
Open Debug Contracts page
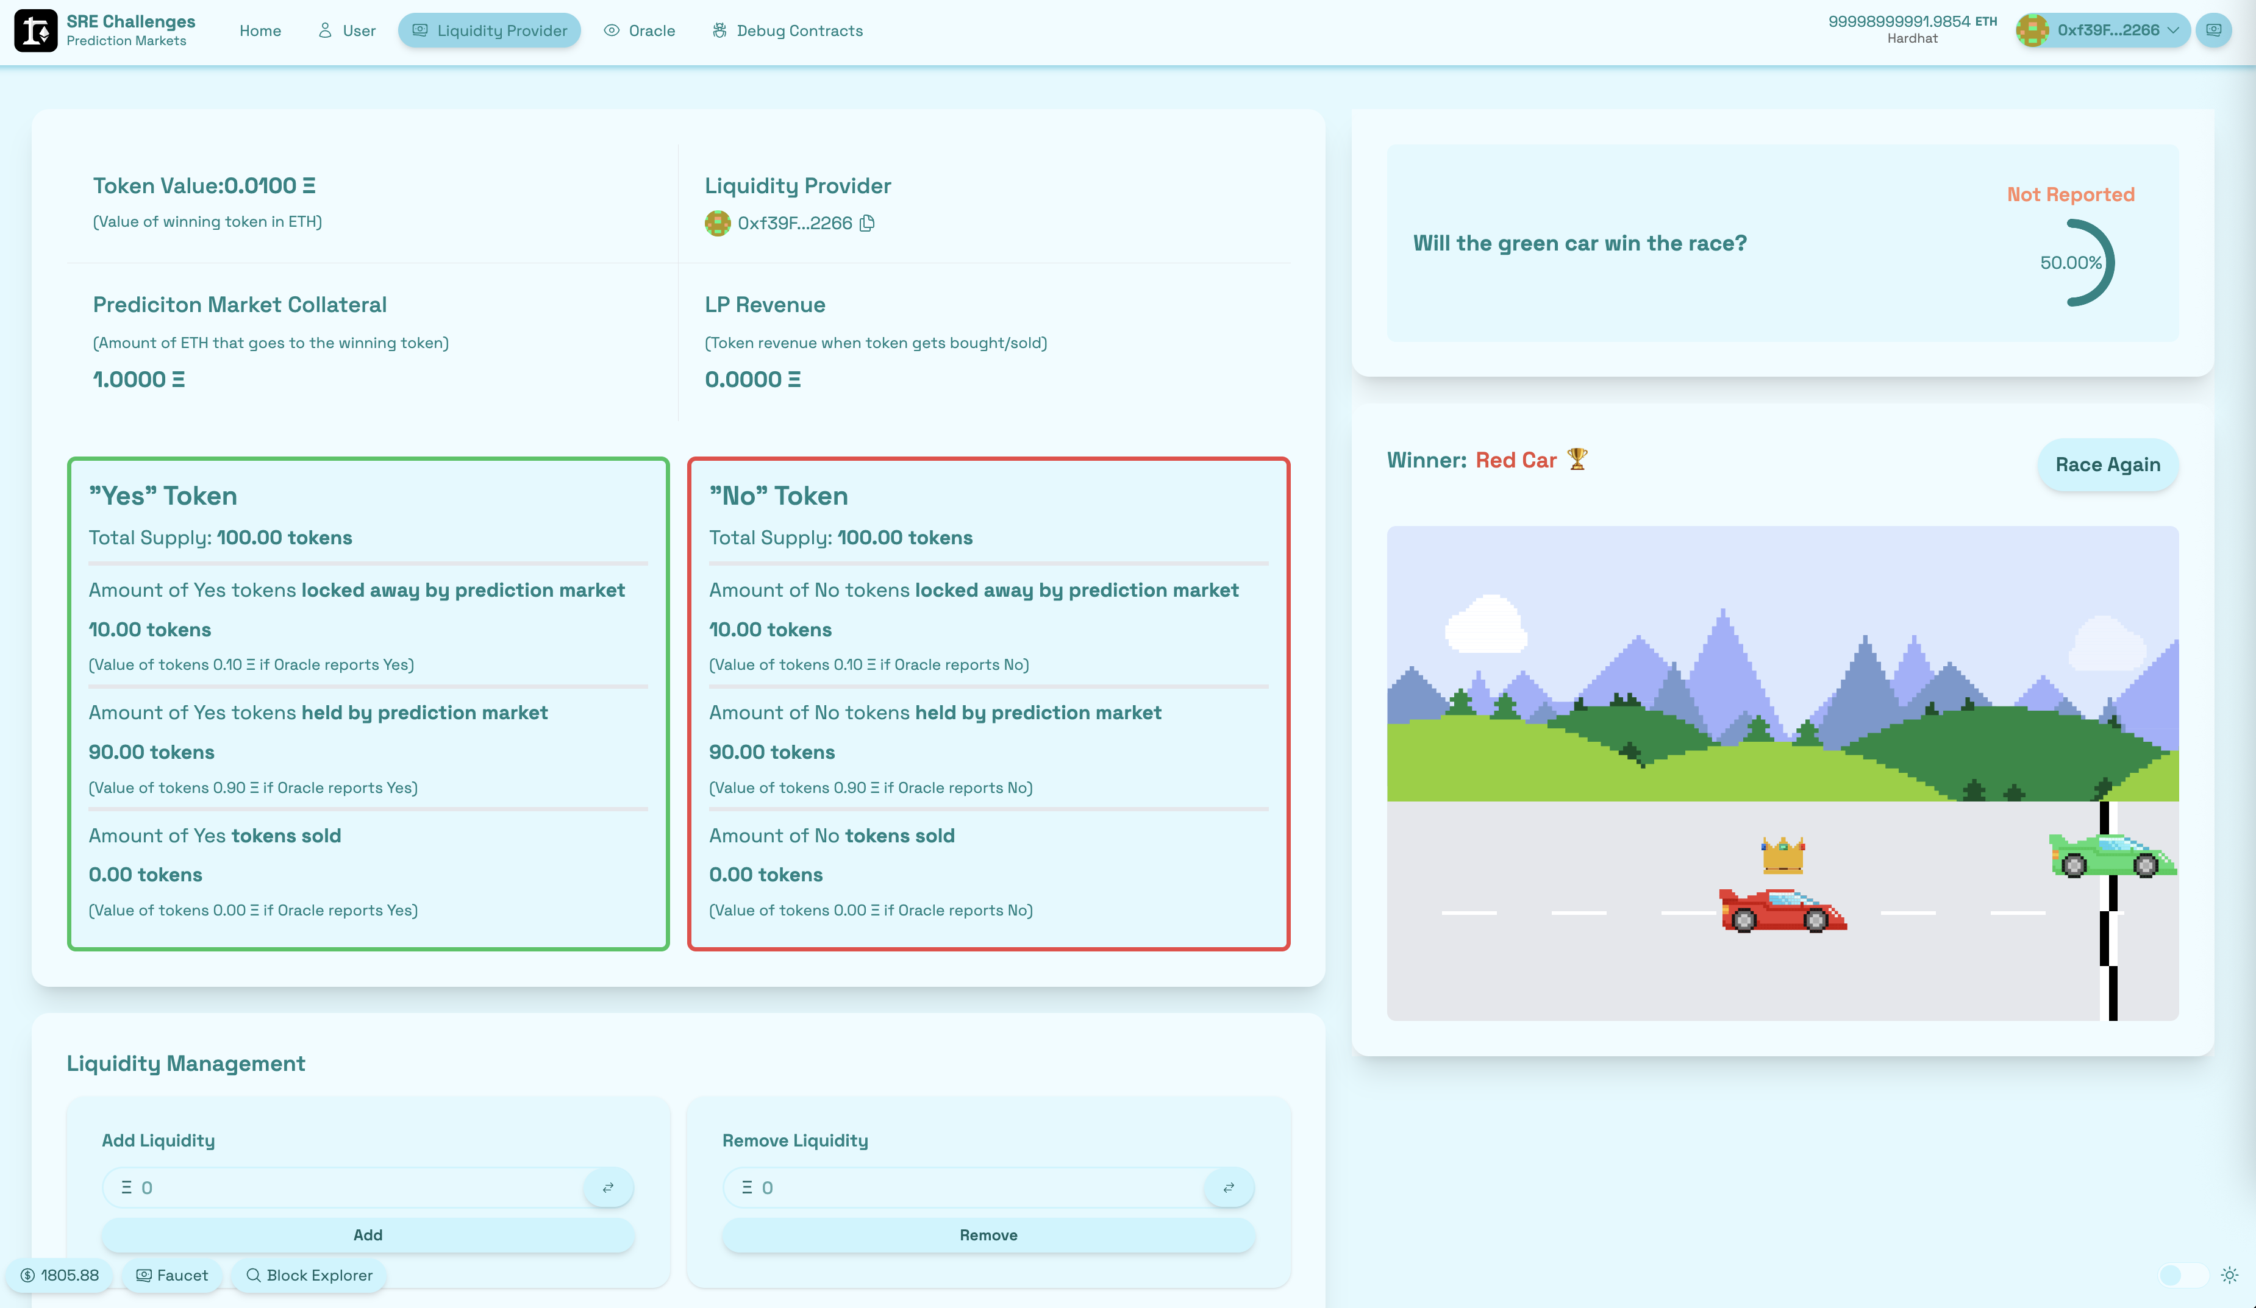[787, 30]
